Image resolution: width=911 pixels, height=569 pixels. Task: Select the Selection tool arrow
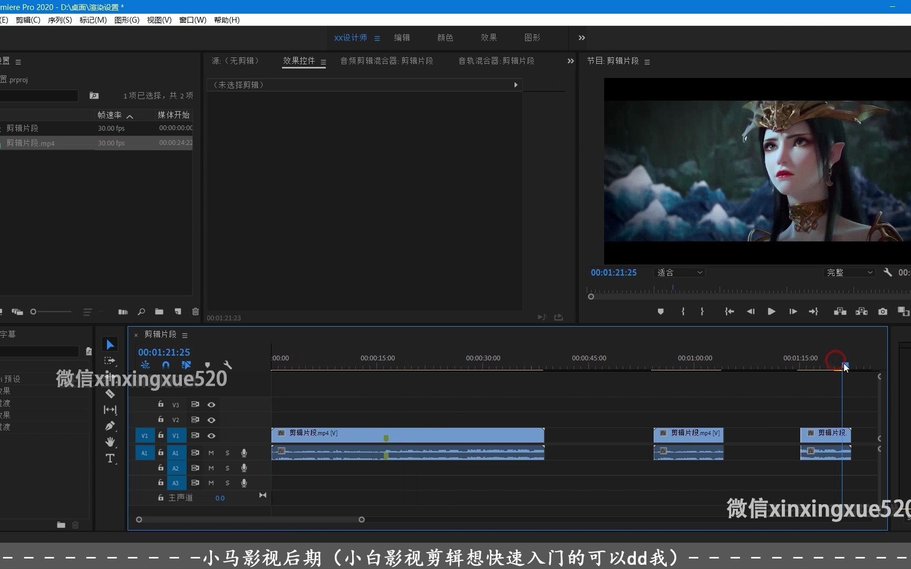pyautogui.click(x=110, y=345)
